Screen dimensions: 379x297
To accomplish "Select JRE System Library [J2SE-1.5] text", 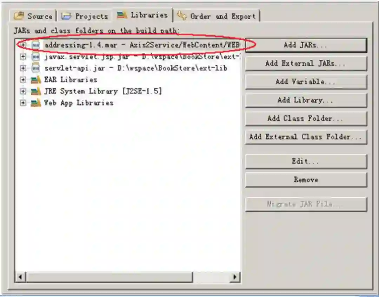I will point(103,91).
